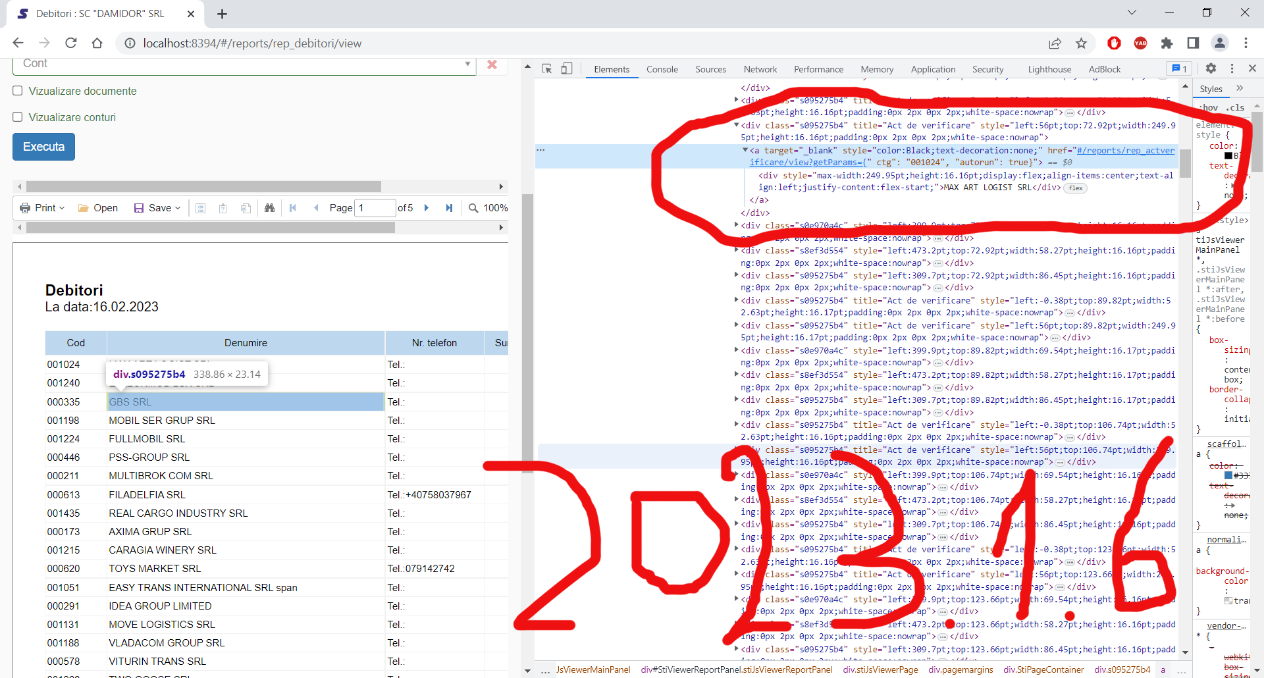1264x678 pixels.
Task: Open DevTools three-dot customize menu
Action: click(x=1232, y=68)
